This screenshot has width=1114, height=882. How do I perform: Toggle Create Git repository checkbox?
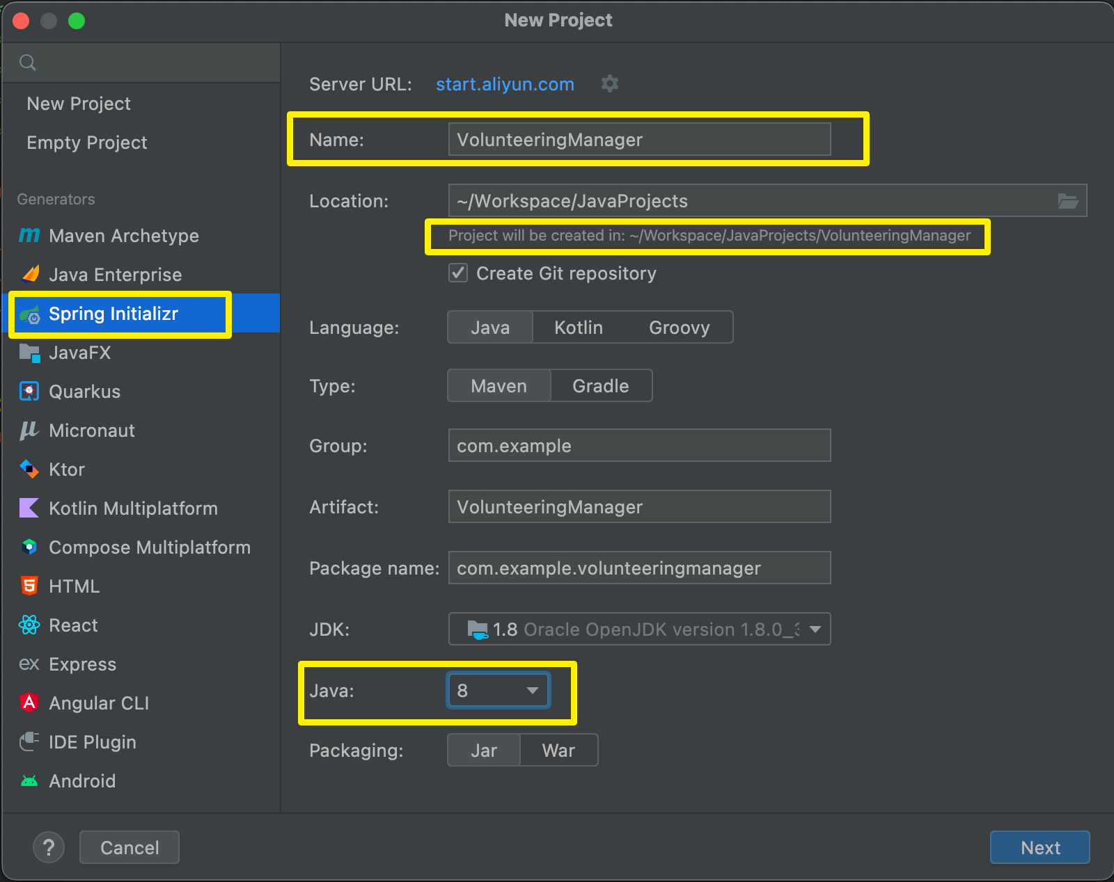point(458,273)
